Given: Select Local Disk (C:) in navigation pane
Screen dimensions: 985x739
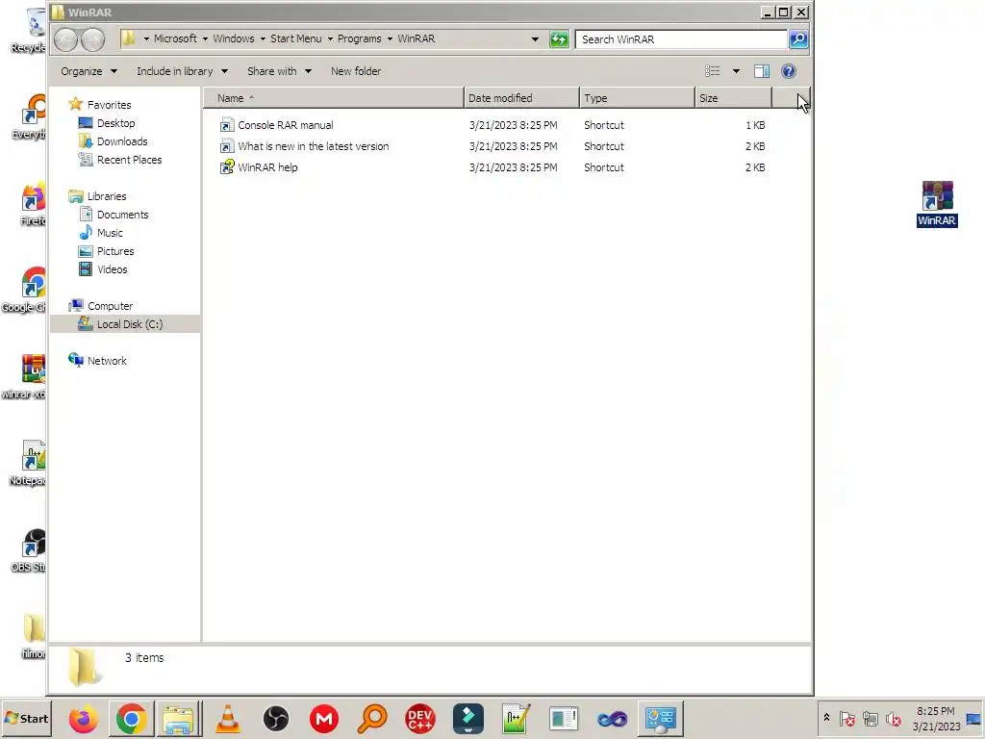Looking at the screenshot, I should (x=125, y=324).
